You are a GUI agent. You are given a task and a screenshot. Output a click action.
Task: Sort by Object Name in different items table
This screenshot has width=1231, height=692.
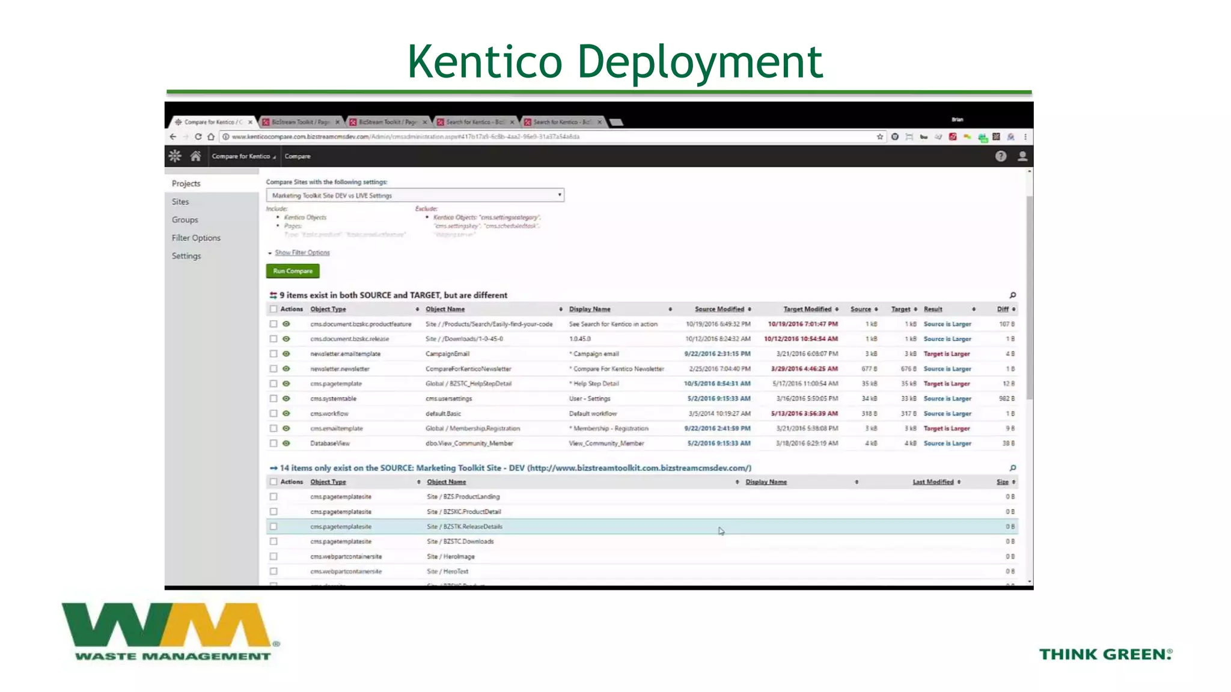[445, 309]
